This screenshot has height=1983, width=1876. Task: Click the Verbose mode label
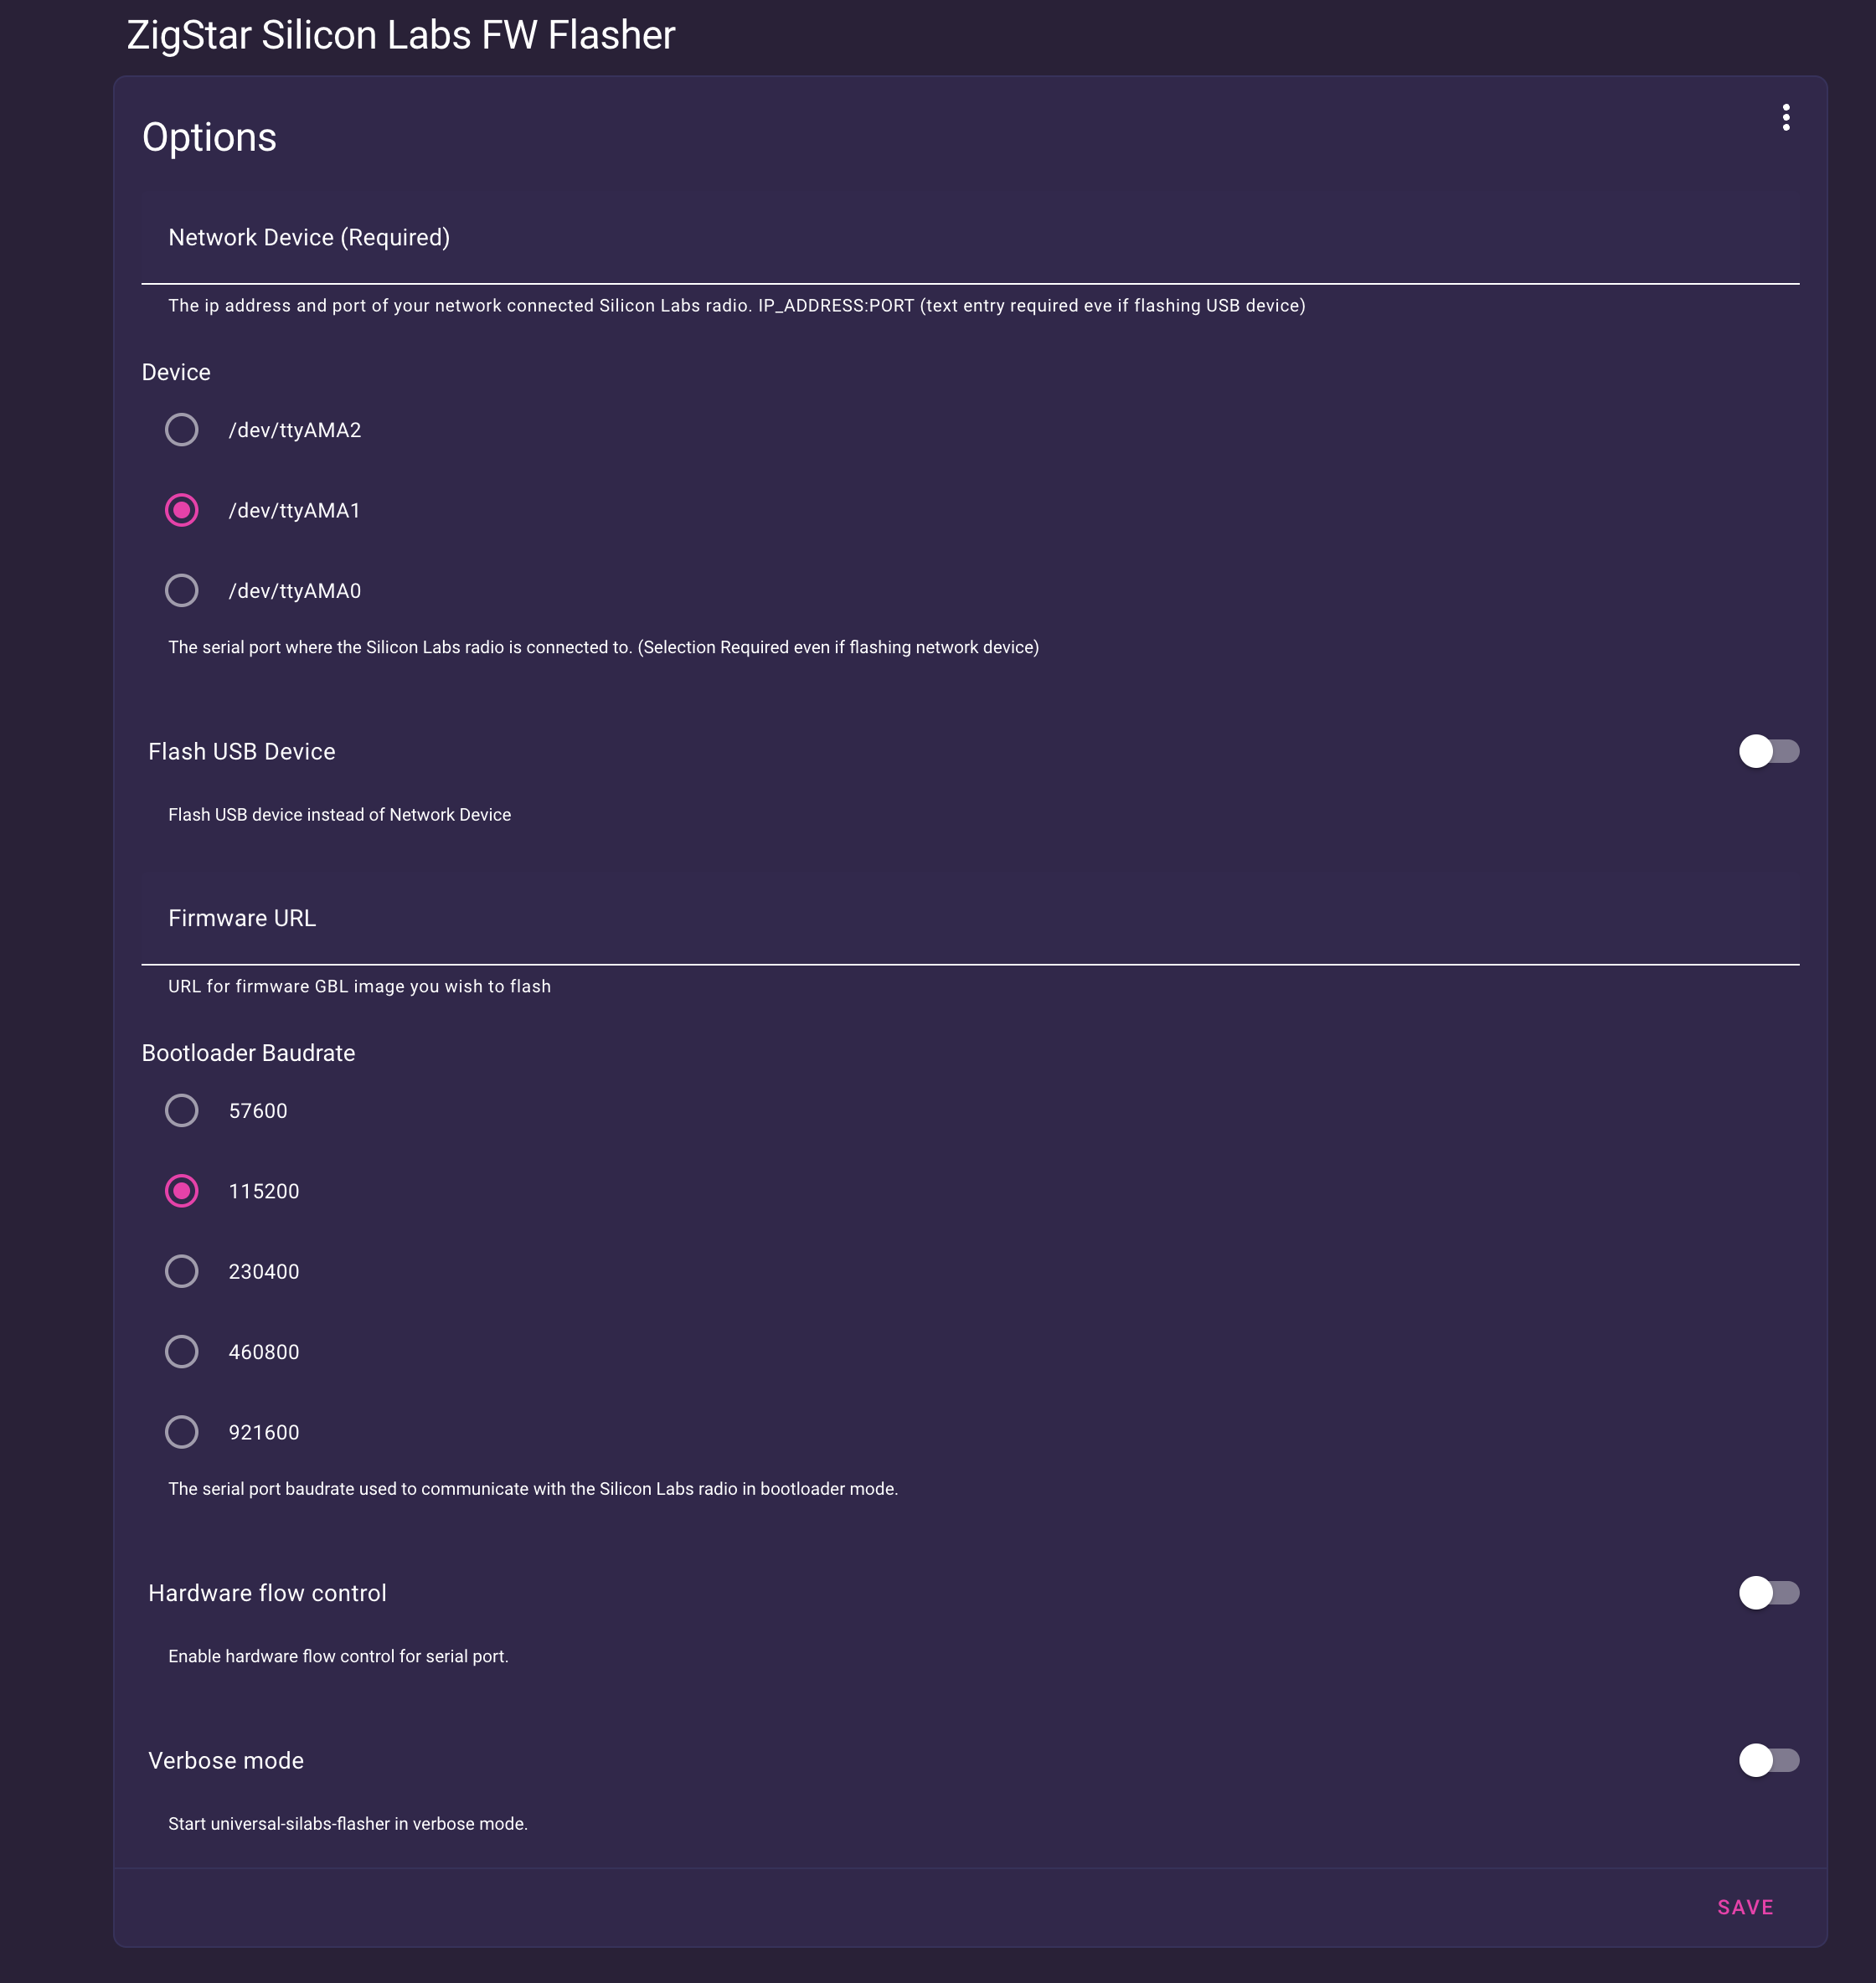click(226, 1761)
